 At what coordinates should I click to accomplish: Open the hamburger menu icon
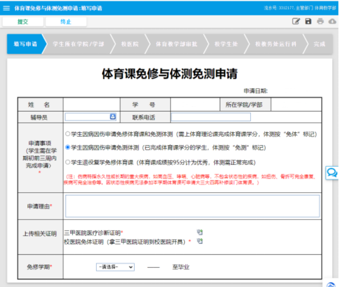[x=6, y=8]
